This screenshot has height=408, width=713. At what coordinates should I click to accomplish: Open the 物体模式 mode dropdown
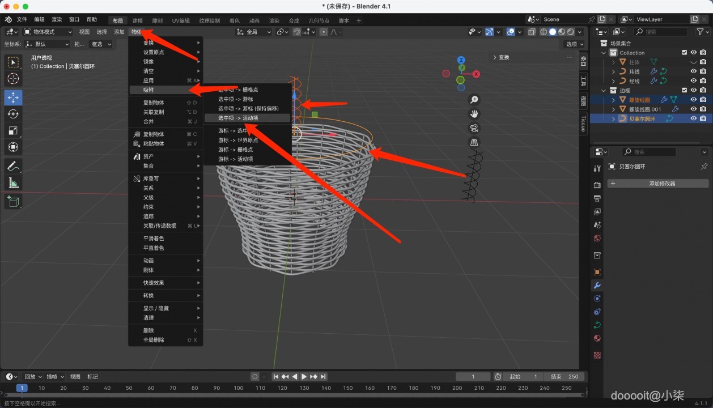pyautogui.click(x=48, y=32)
